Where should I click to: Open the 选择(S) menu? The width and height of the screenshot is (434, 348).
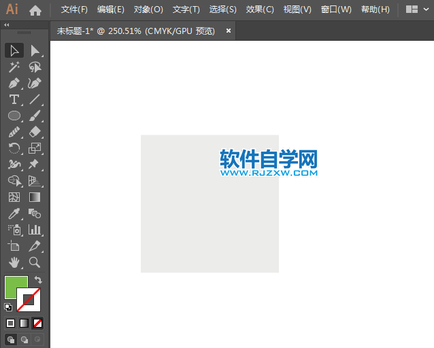coord(223,10)
